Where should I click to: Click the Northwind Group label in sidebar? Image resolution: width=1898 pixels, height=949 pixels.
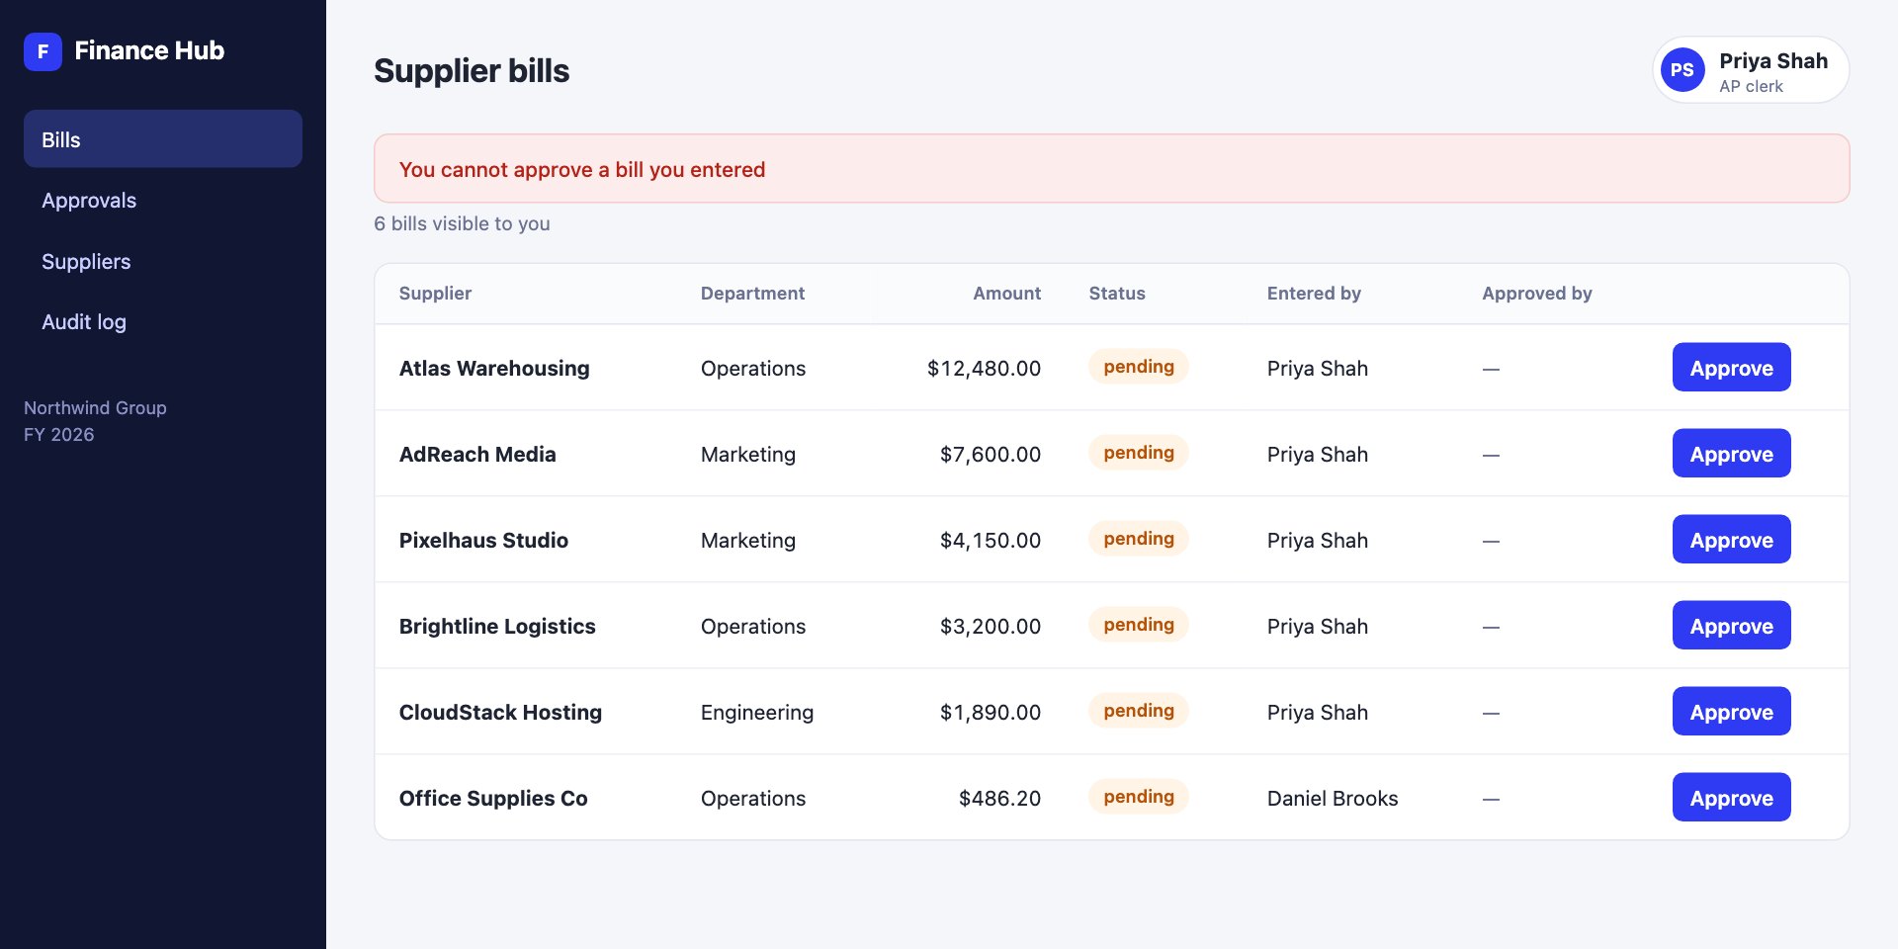pyautogui.click(x=95, y=408)
